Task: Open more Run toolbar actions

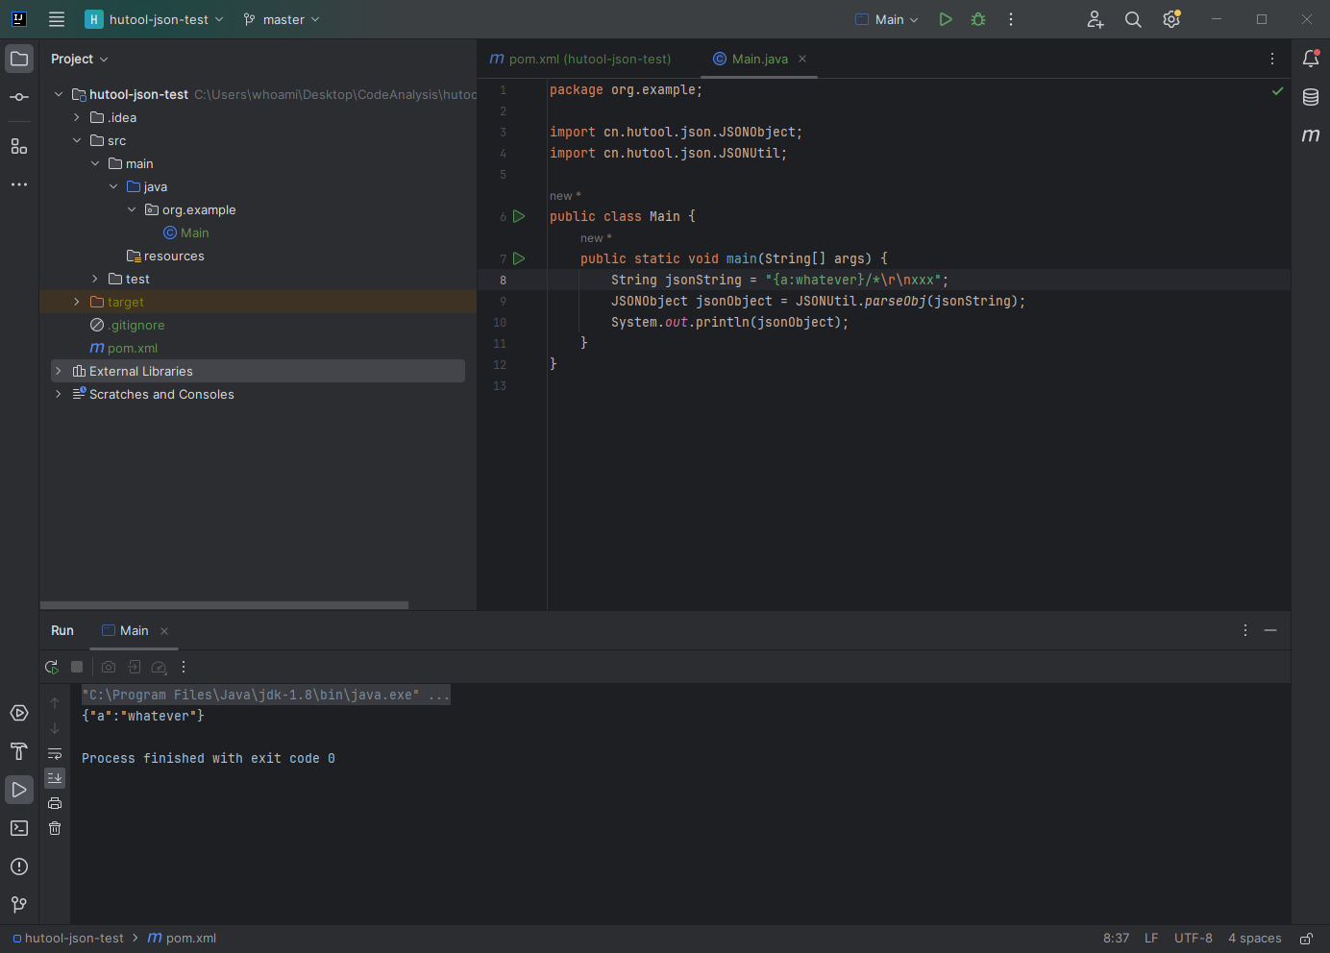Action: [x=184, y=667]
